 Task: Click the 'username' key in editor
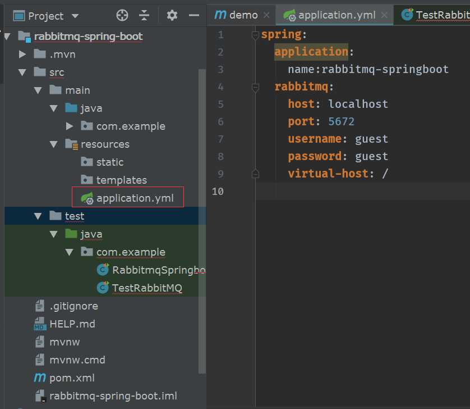click(315, 139)
